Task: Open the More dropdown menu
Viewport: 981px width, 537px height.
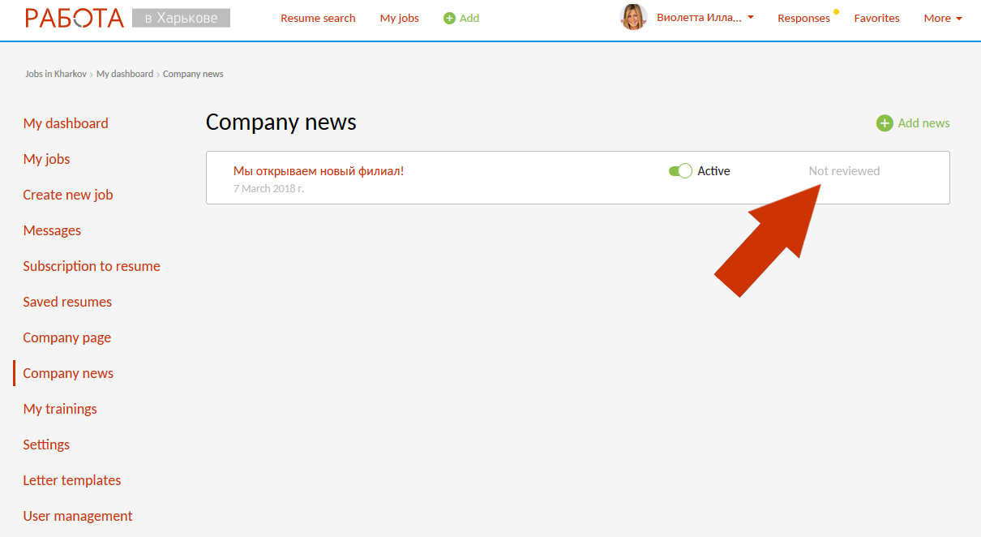Action: (942, 18)
